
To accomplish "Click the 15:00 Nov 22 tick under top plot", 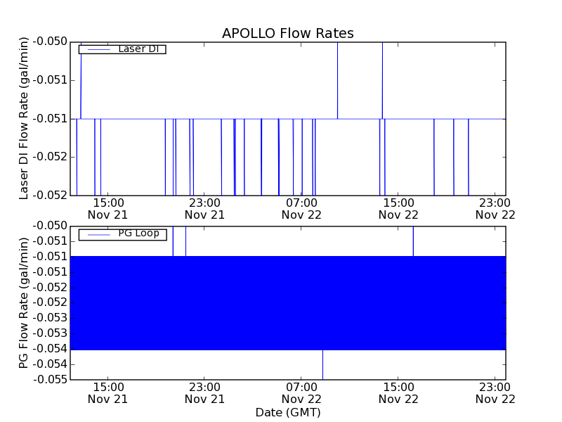I will tap(398, 208).
